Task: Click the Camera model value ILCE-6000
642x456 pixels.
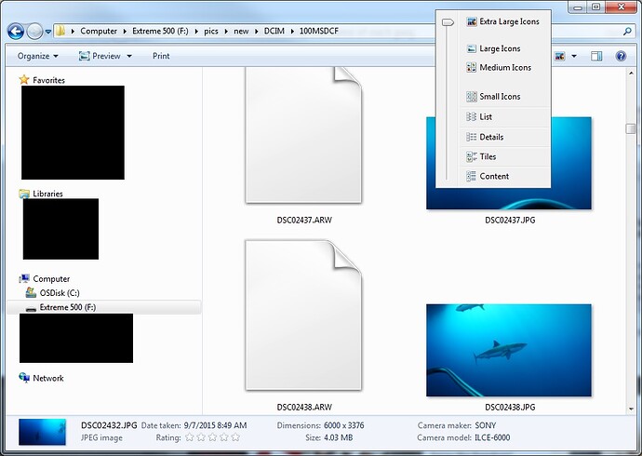Action: point(492,437)
